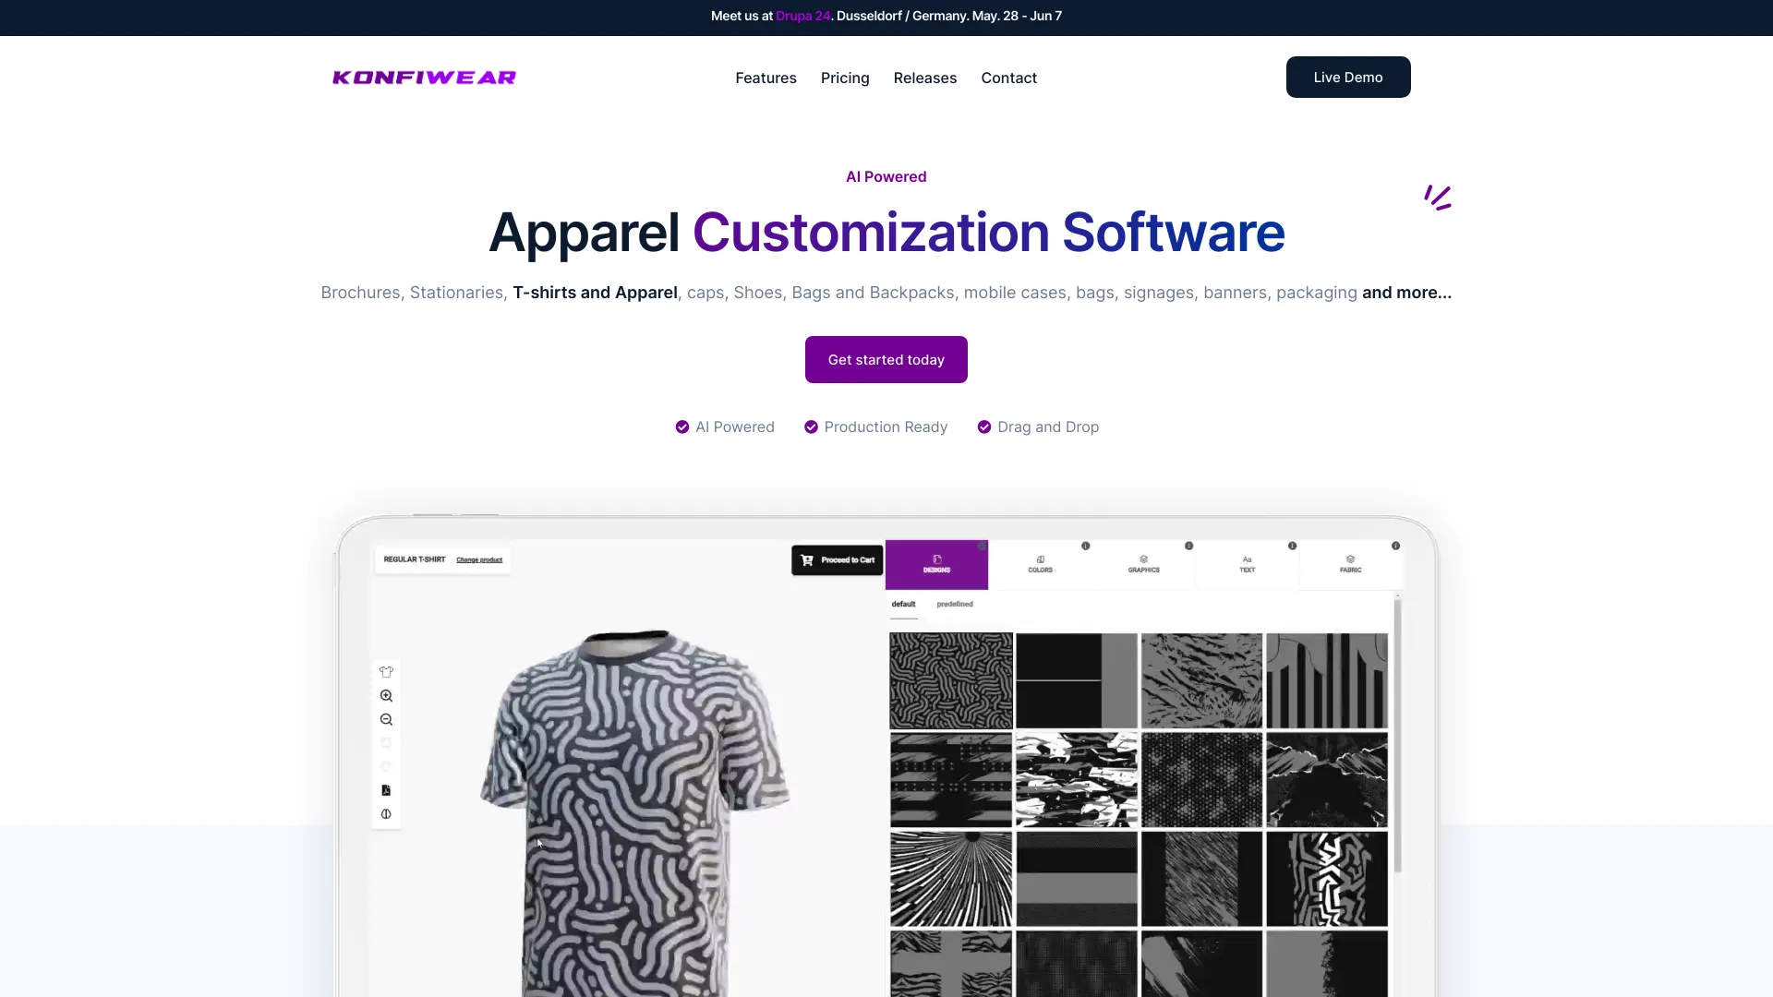Click the zoom out tool icon
Viewport: 1773px width, 997px height.
(x=386, y=719)
